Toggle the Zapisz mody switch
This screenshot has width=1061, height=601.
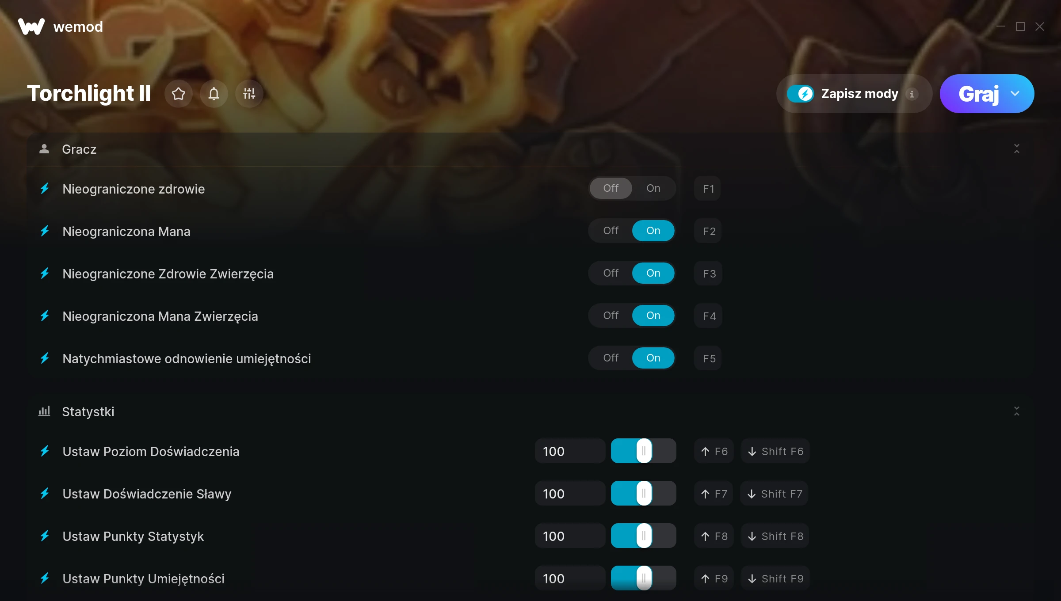click(800, 94)
